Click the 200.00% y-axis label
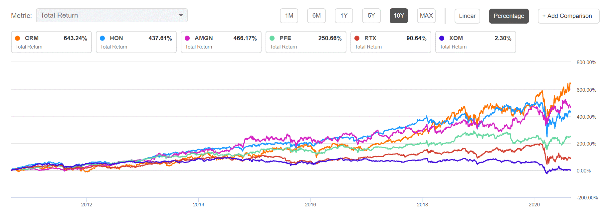The width and height of the screenshot is (606, 217). pyautogui.click(x=586, y=144)
